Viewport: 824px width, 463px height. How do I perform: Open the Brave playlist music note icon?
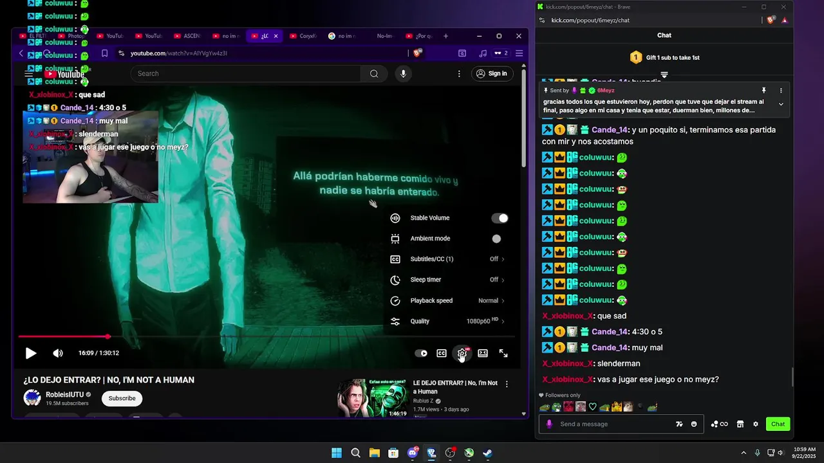[x=483, y=53]
